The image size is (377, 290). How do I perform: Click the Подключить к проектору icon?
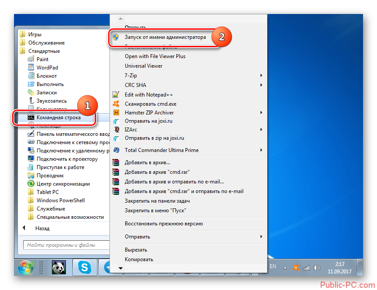[31, 159]
